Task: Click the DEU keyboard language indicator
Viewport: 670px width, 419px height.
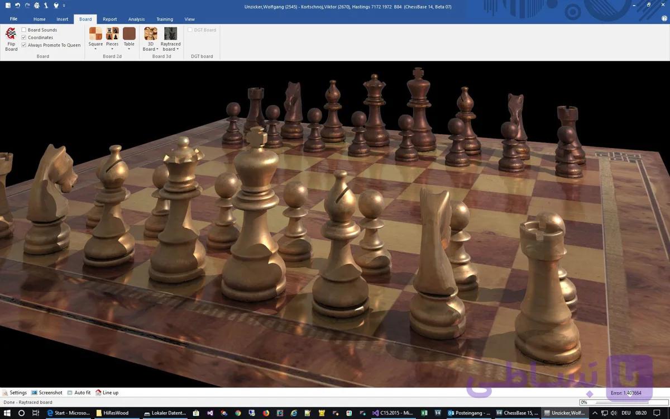Action: coord(625,413)
